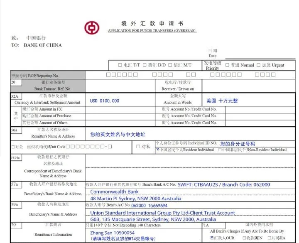Click the Bank of China red logo
This screenshot has width=299, height=243.
coord(92,28)
